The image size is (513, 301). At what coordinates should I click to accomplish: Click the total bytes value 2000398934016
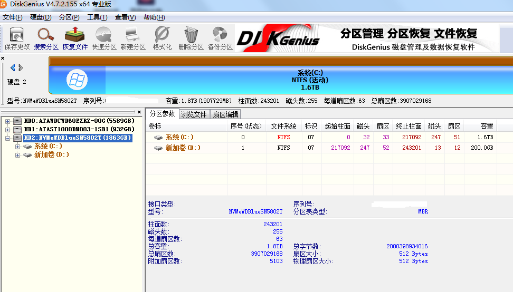click(407, 246)
